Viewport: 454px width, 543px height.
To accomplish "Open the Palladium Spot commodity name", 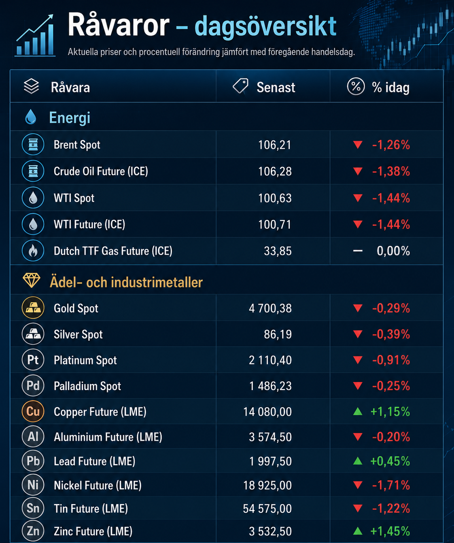I will [x=87, y=386].
